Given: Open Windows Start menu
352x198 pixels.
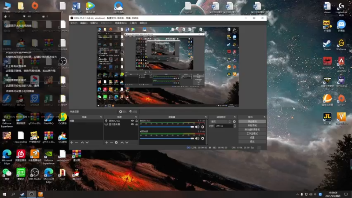Looking at the screenshot, I should click(x=4, y=194).
